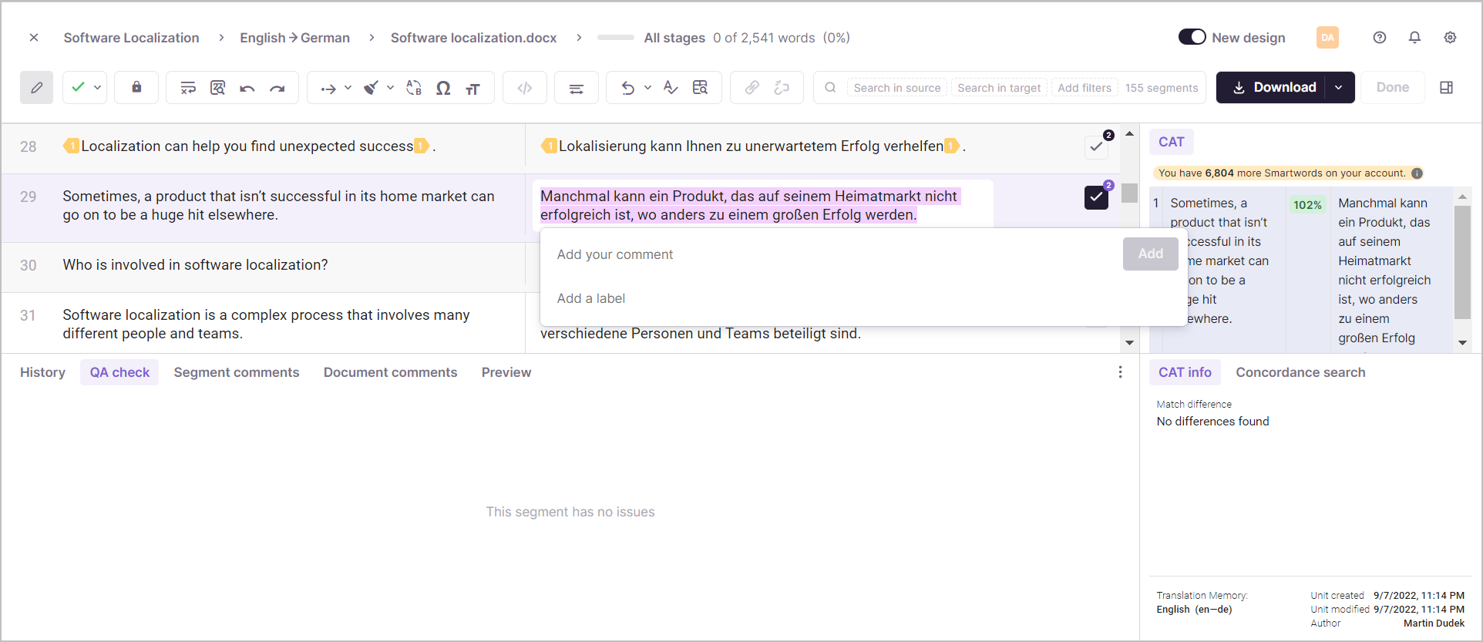This screenshot has width=1483, height=642.
Task: Switch to the QA check tab
Action: pos(119,372)
